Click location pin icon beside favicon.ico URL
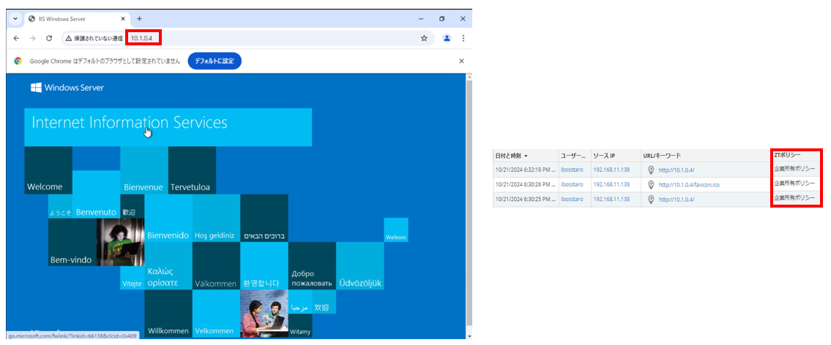 tap(652, 185)
